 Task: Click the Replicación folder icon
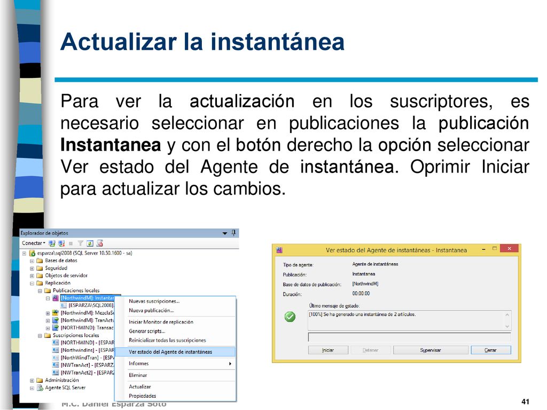click(40, 283)
